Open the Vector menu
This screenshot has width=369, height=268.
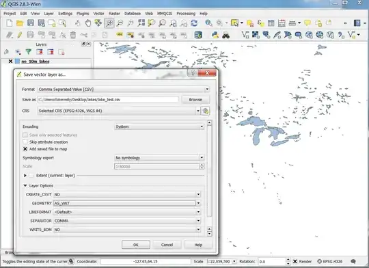pyautogui.click(x=98, y=14)
